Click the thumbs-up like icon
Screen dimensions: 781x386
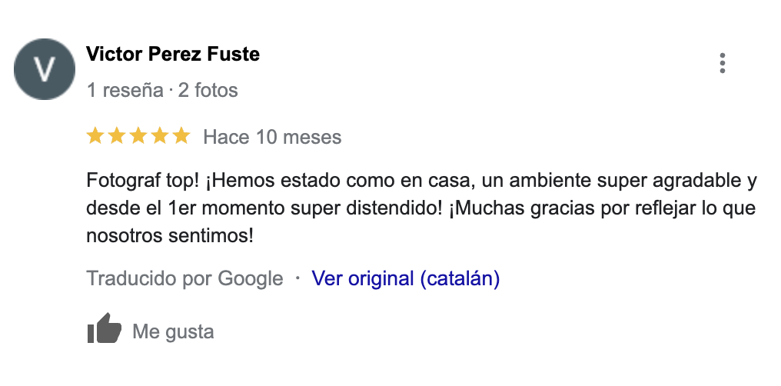point(105,330)
